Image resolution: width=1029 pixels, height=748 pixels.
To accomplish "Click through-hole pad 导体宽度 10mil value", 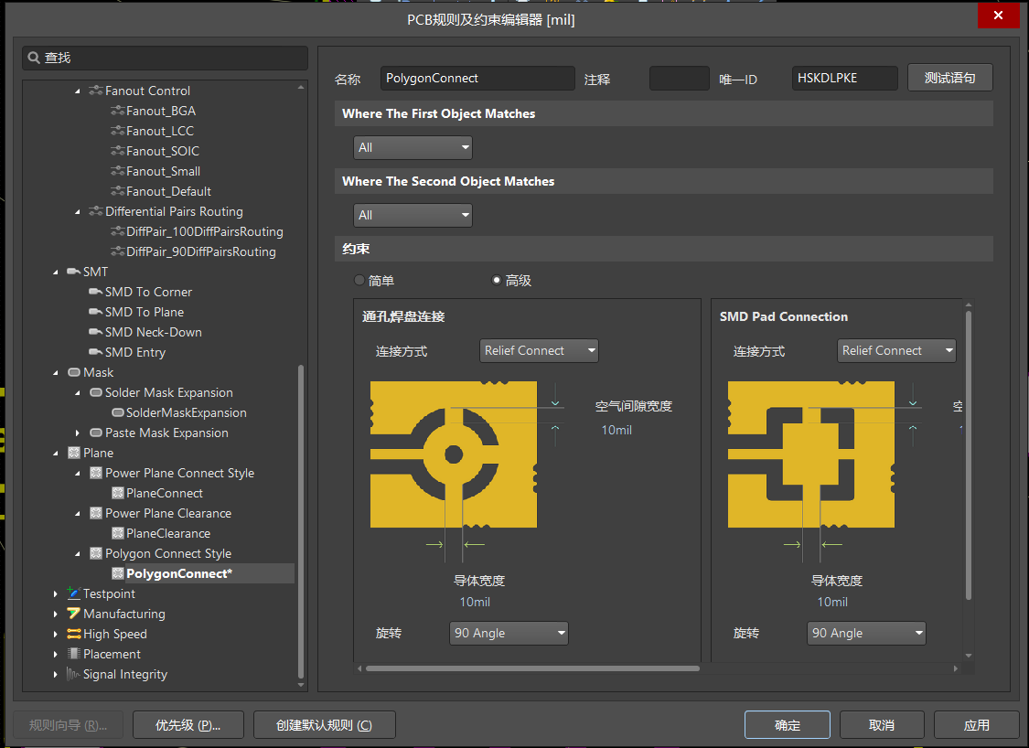I will (475, 602).
